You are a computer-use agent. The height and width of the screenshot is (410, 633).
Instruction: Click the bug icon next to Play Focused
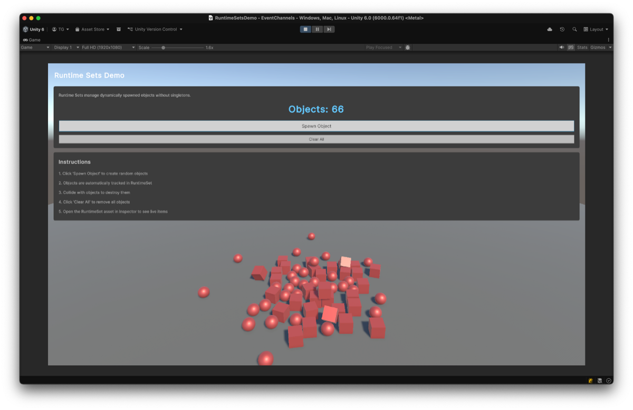click(x=407, y=47)
